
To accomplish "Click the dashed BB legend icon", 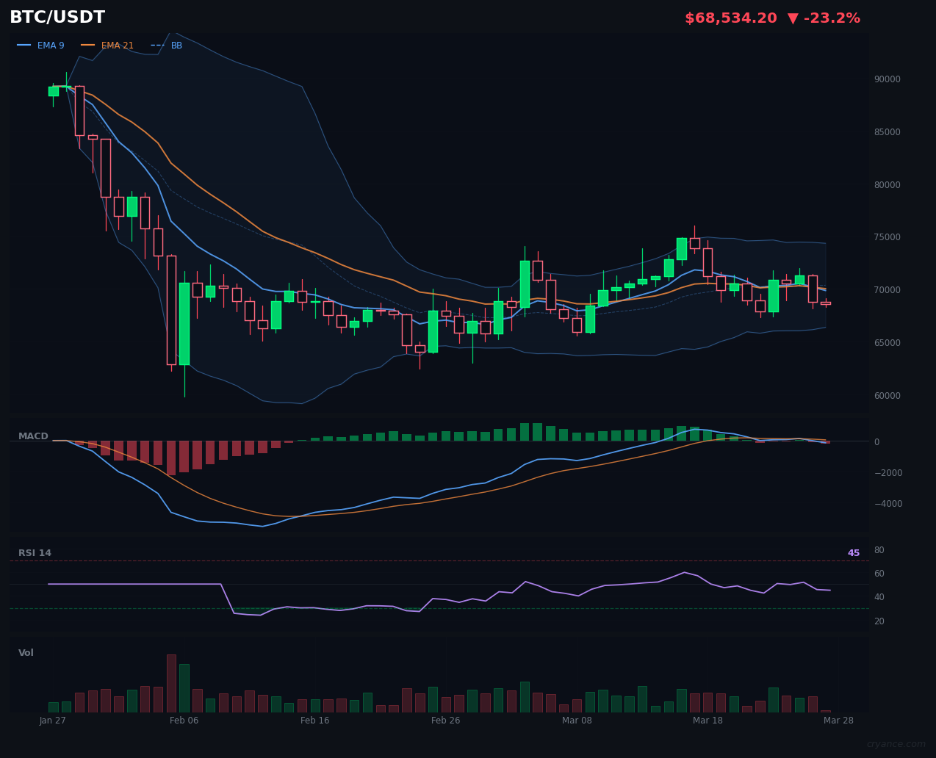I will (156, 45).
